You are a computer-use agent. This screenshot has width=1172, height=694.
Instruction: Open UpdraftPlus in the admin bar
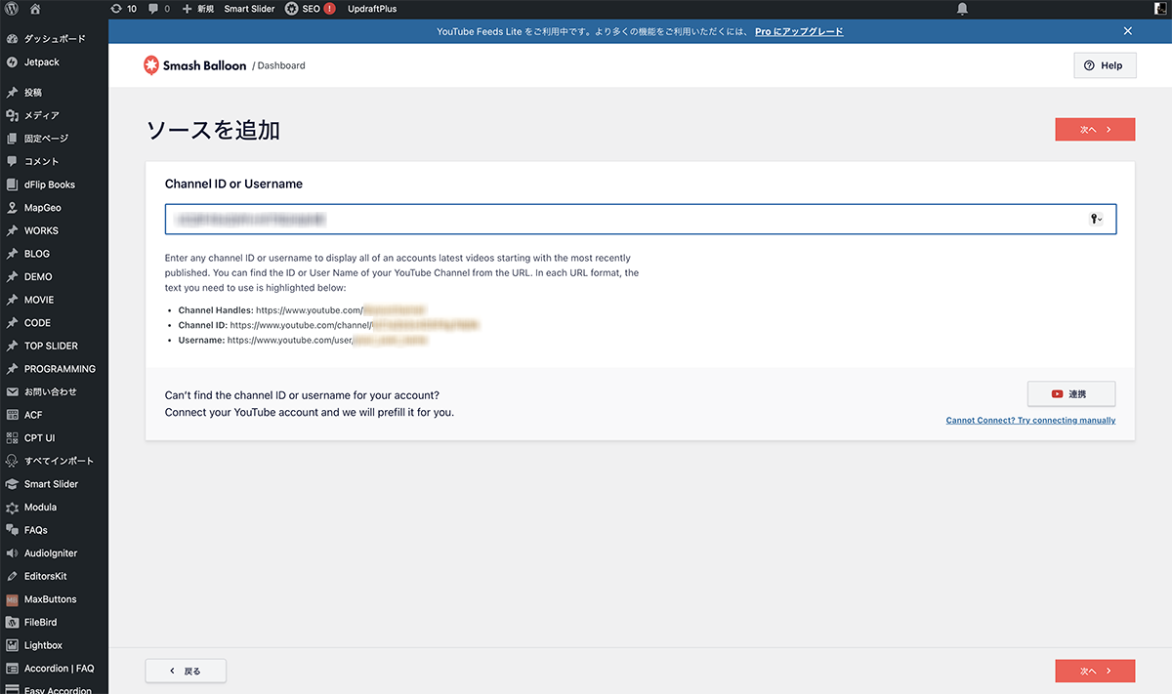click(x=372, y=9)
